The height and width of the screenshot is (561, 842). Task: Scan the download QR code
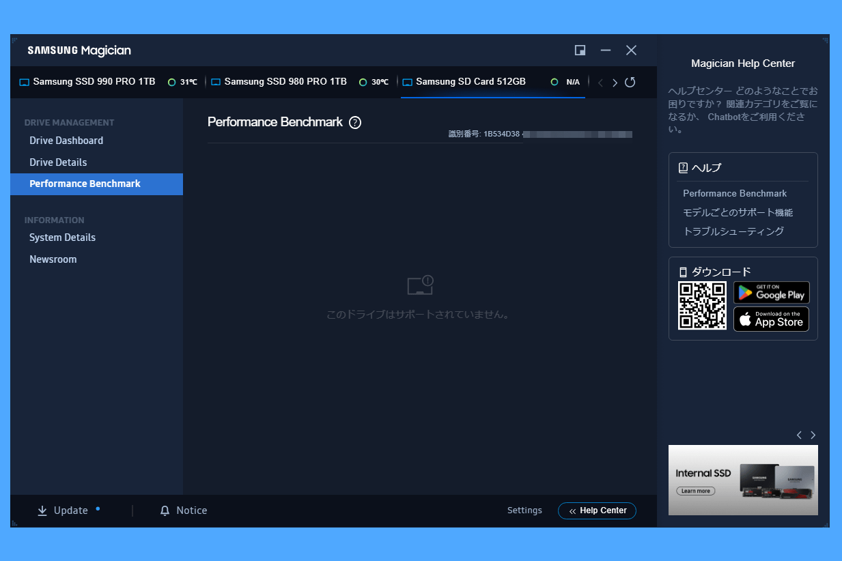pyautogui.click(x=701, y=306)
